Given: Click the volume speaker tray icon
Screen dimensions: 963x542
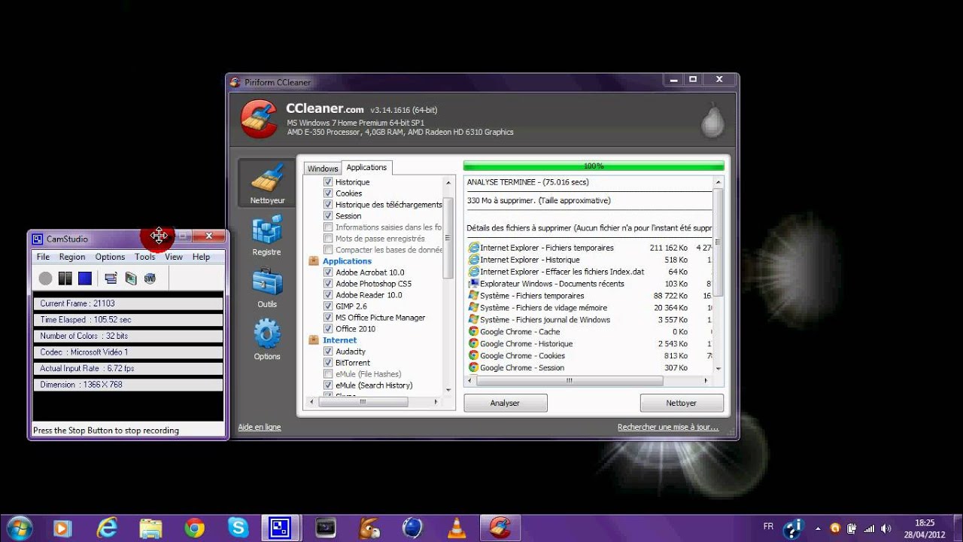Looking at the screenshot, I should point(886,528).
